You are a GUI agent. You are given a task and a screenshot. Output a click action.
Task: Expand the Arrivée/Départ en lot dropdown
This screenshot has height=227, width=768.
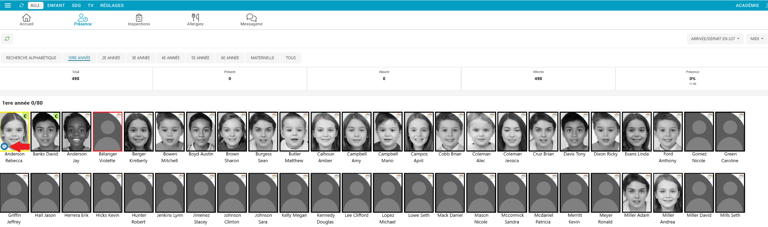pos(715,39)
